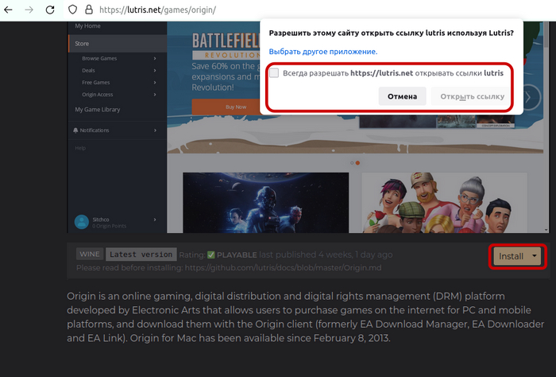Expand the Notifications chevron
The image size is (556, 377).
[x=155, y=130]
